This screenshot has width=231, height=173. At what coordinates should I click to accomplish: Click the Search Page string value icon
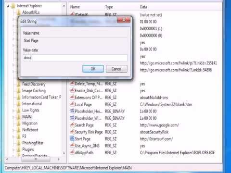click(x=72, y=125)
